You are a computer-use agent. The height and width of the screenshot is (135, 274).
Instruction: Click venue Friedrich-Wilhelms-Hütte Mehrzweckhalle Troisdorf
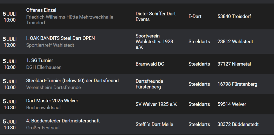click(70, 20)
